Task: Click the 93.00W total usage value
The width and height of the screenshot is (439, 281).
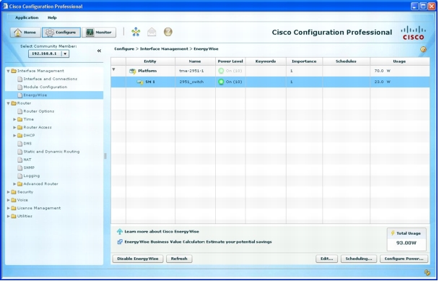Action: pos(407,243)
